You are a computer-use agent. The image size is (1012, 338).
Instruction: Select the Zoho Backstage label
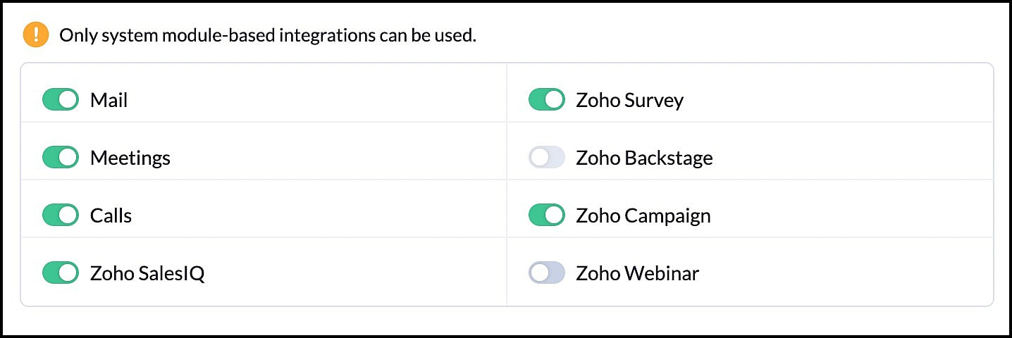[644, 158]
